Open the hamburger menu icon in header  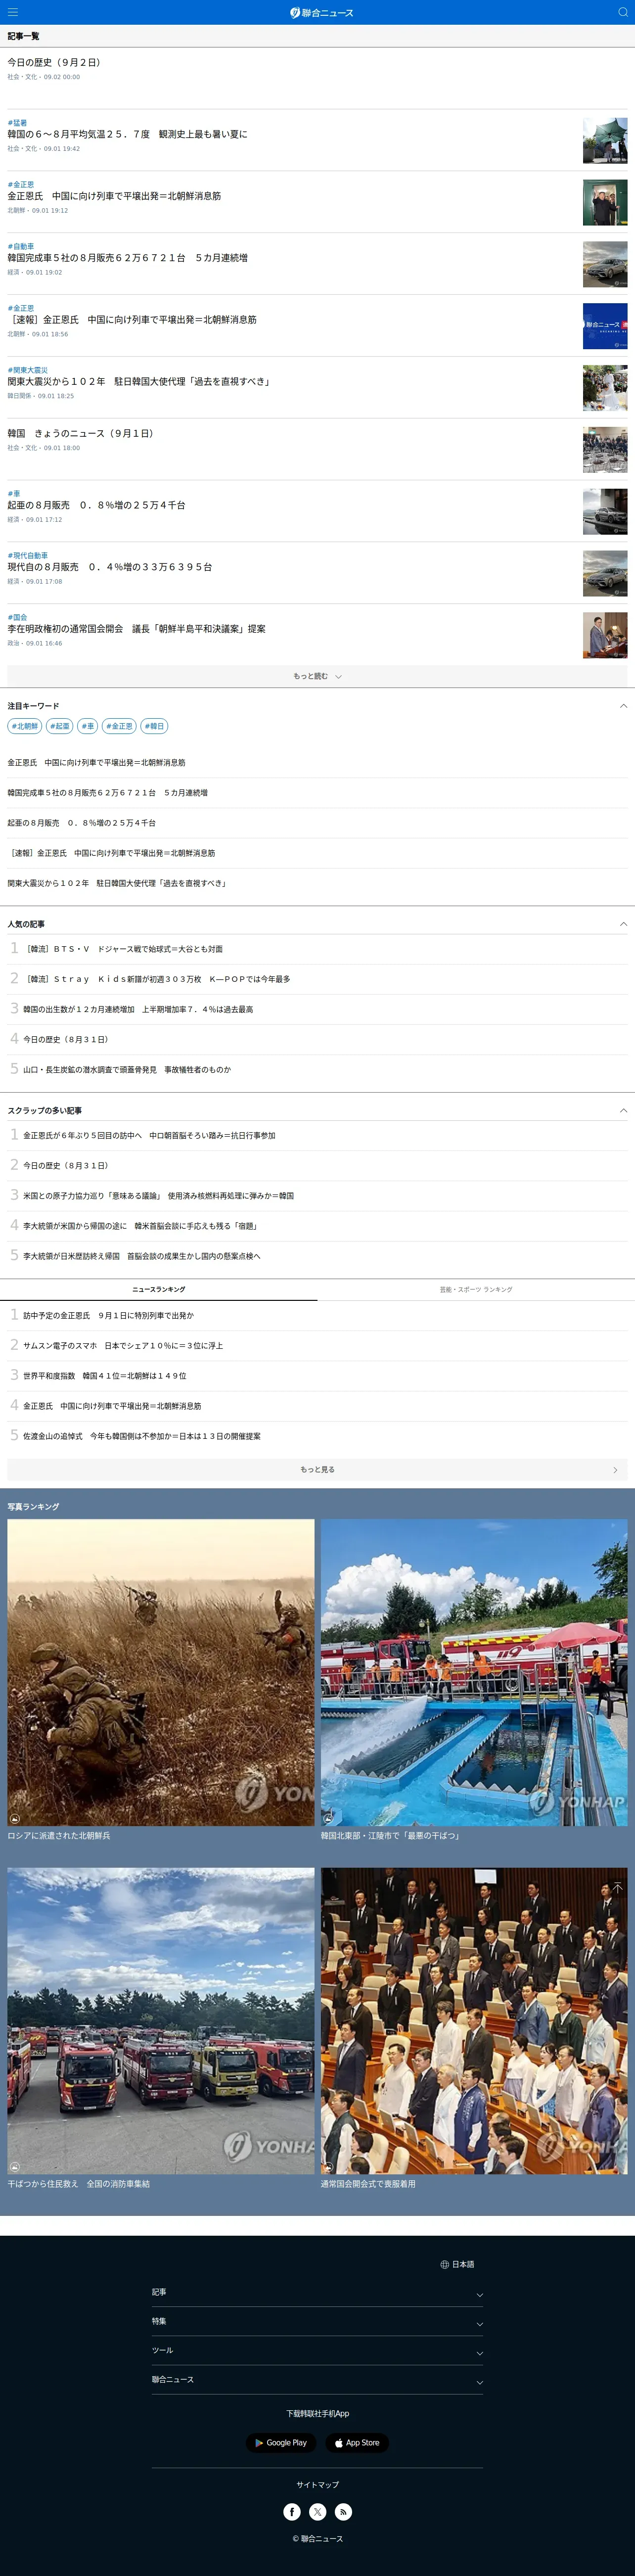(x=13, y=12)
